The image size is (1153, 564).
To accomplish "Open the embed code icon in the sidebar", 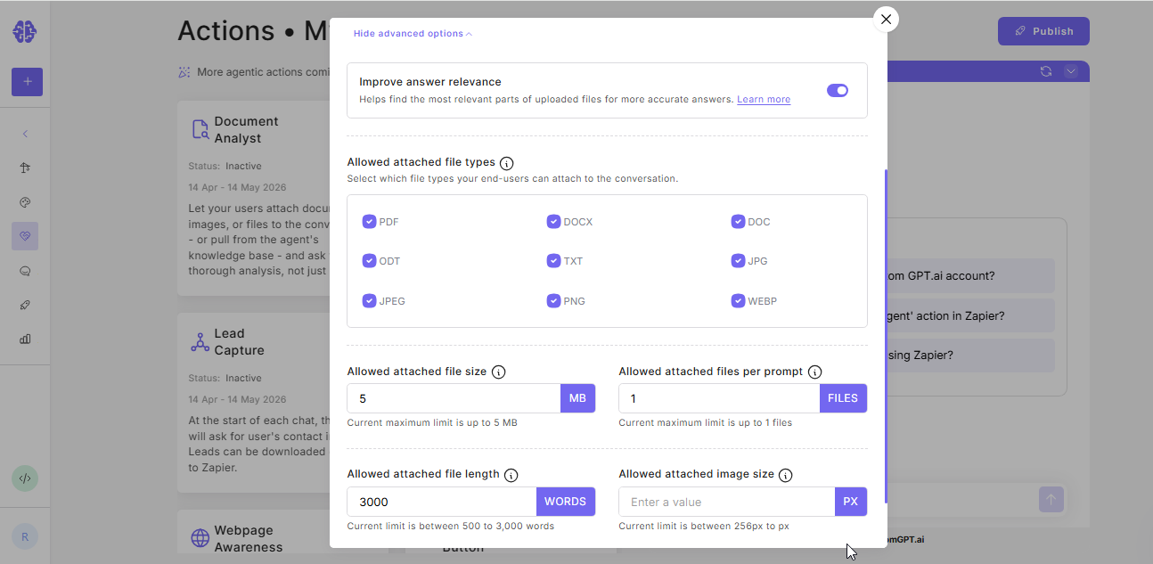I will pyautogui.click(x=25, y=478).
